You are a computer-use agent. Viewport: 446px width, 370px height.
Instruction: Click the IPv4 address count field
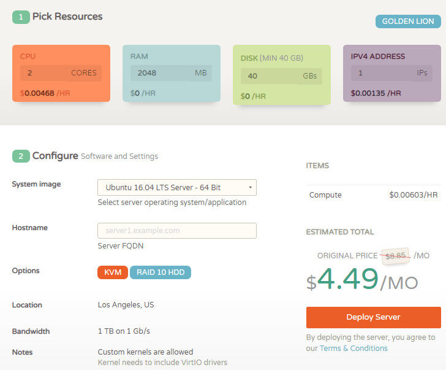391,73
